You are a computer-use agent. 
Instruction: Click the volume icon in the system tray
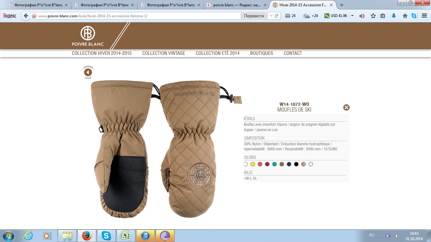click(x=397, y=236)
